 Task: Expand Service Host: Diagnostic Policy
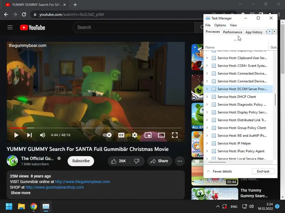pos(207,105)
